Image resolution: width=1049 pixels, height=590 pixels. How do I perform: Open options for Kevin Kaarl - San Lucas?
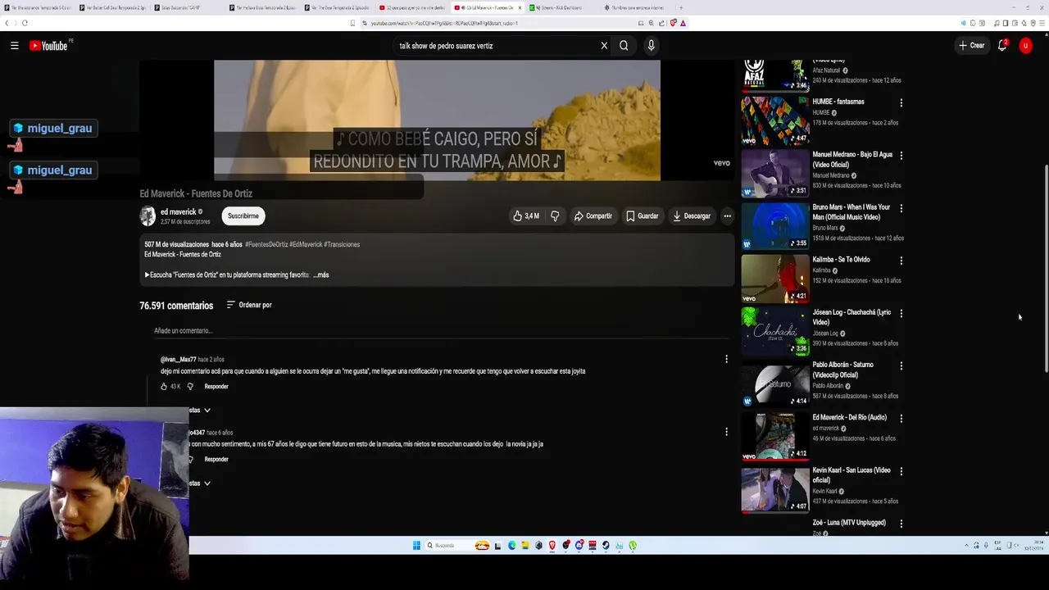coord(901,470)
